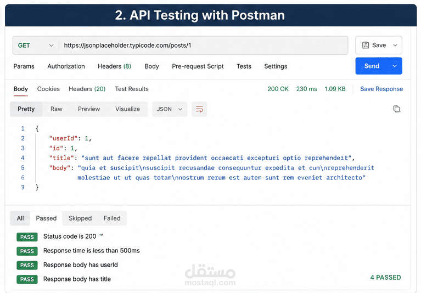Select the Pretty view
This screenshot has width=421, height=293.
pyautogui.click(x=26, y=109)
